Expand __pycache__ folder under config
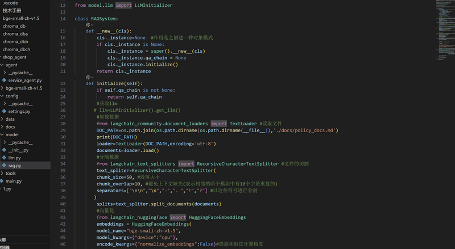 point(5,104)
